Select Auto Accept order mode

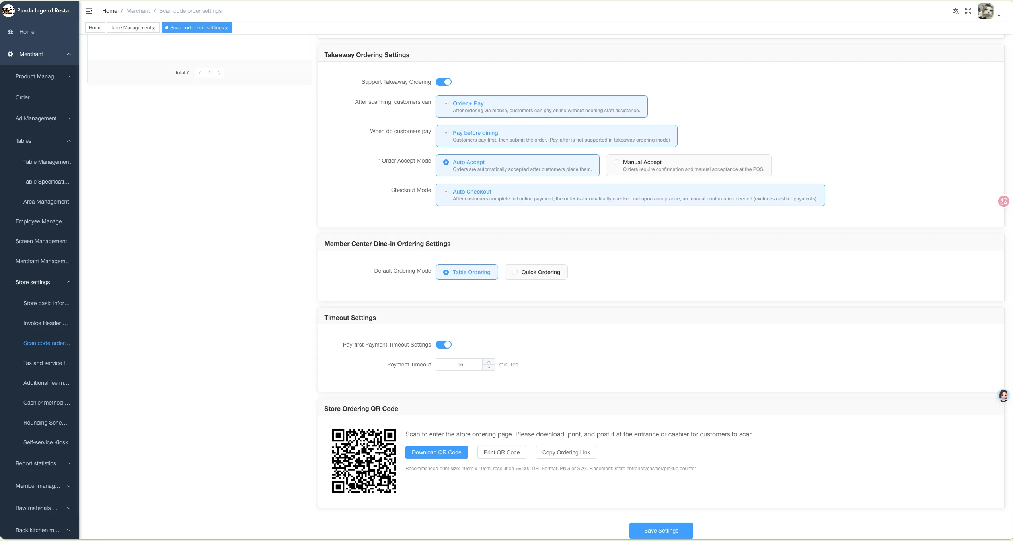[x=517, y=165]
